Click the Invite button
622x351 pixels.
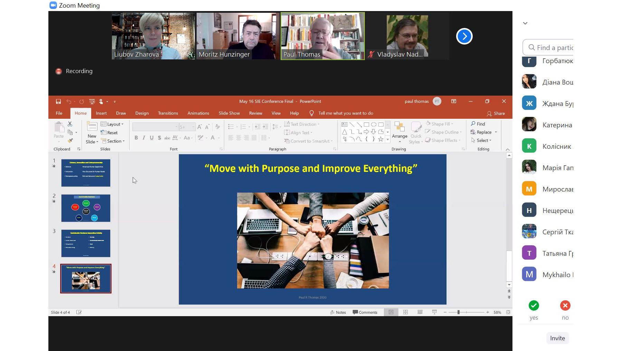(557, 338)
